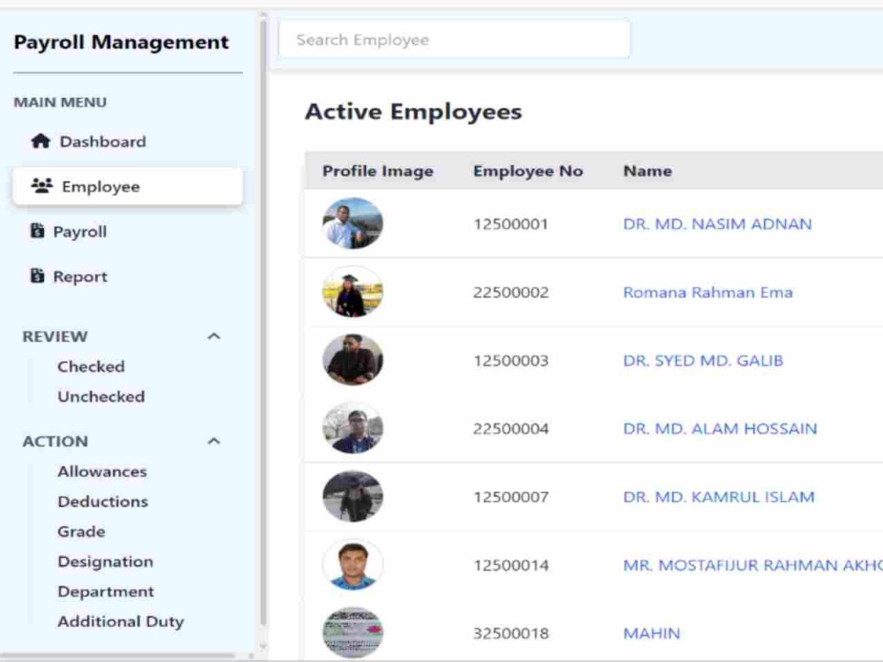
Task: Open Unchecked under Review
Action: click(102, 396)
